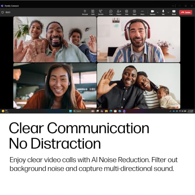Open the More actions menu
Viewport: 195px width, 195px height.
point(142,12)
